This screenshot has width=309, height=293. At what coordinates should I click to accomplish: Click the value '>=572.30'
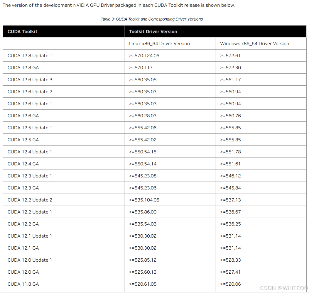[x=230, y=67]
